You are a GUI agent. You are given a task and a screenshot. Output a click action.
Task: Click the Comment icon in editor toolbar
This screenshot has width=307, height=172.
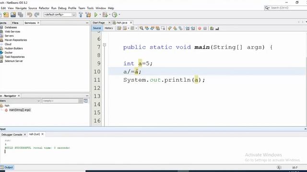click(x=212, y=29)
